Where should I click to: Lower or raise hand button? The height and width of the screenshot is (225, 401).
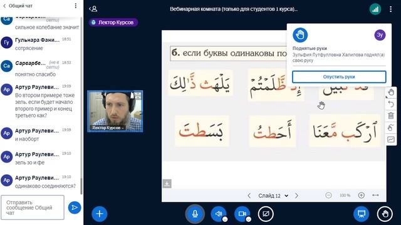point(385,214)
